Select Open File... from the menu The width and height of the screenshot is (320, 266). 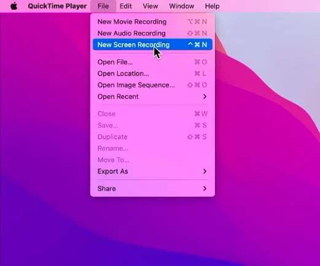point(152,62)
